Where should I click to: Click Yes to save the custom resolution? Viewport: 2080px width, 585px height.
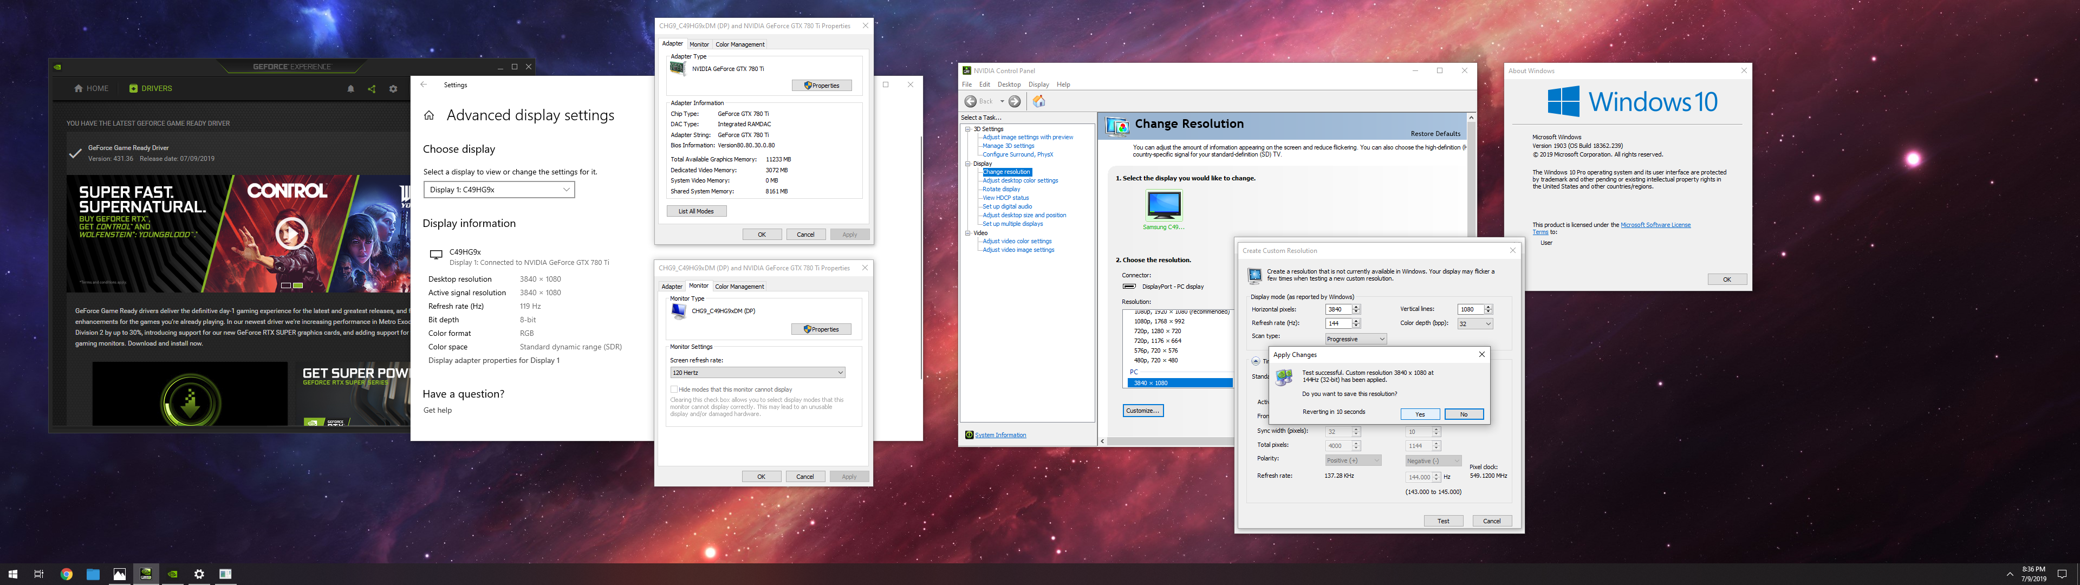[x=1420, y=414]
